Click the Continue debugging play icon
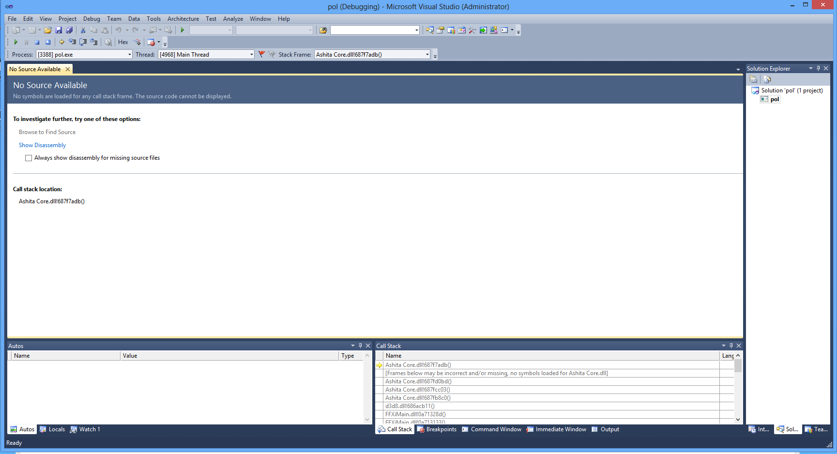Screen dimensions: 837x454 (x=16, y=42)
